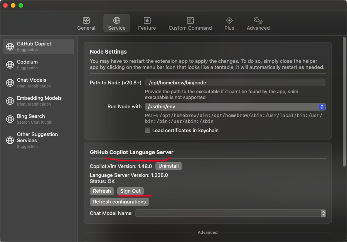Switch to the Advanced tab label
This screenshot has height=242, width=347.
(258, 28)
